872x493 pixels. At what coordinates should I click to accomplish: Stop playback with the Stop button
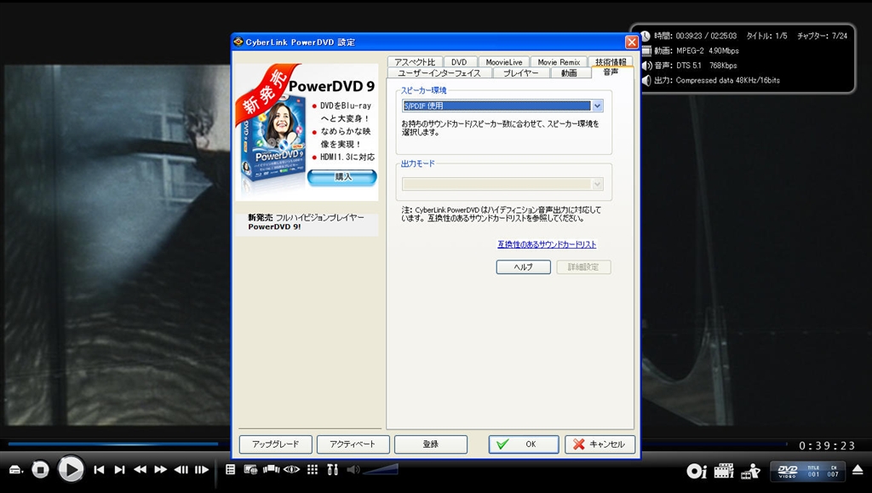[x=40, y=470]
